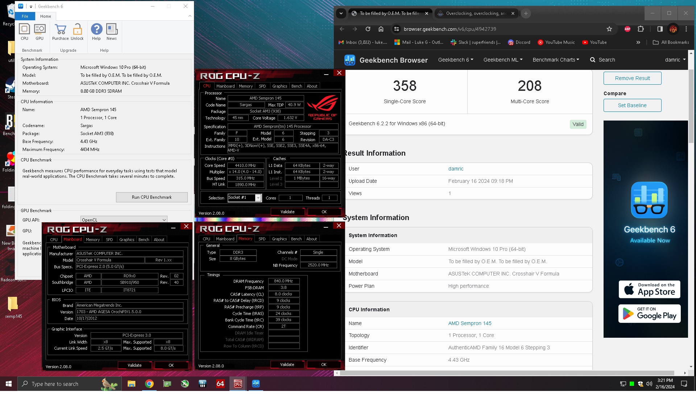
Task: Open Download on the App Store badge
Action: (x=649, y=289)
